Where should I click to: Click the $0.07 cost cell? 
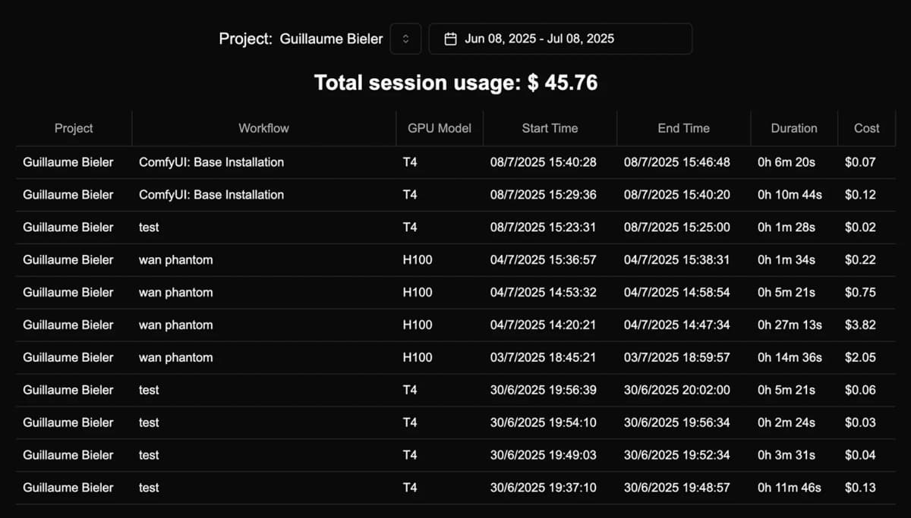860,162
